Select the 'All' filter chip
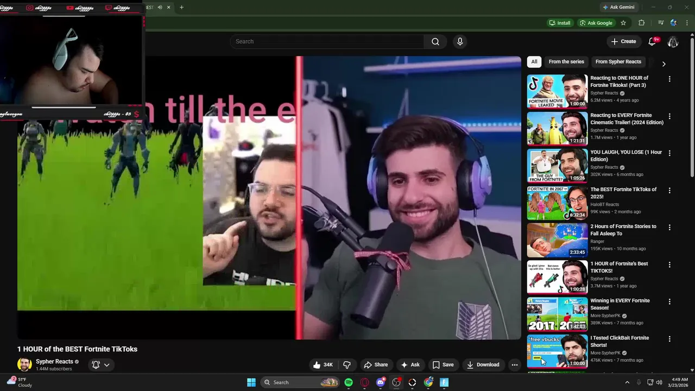695x391 pixels. (x=534, y=62)
